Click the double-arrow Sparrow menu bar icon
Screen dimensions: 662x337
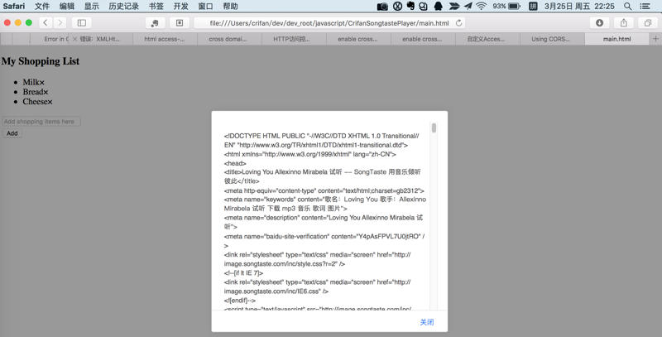click(453, 6)
